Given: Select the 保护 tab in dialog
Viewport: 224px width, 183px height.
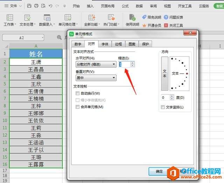Looking at the screenshot, I should tap(145, 44).
